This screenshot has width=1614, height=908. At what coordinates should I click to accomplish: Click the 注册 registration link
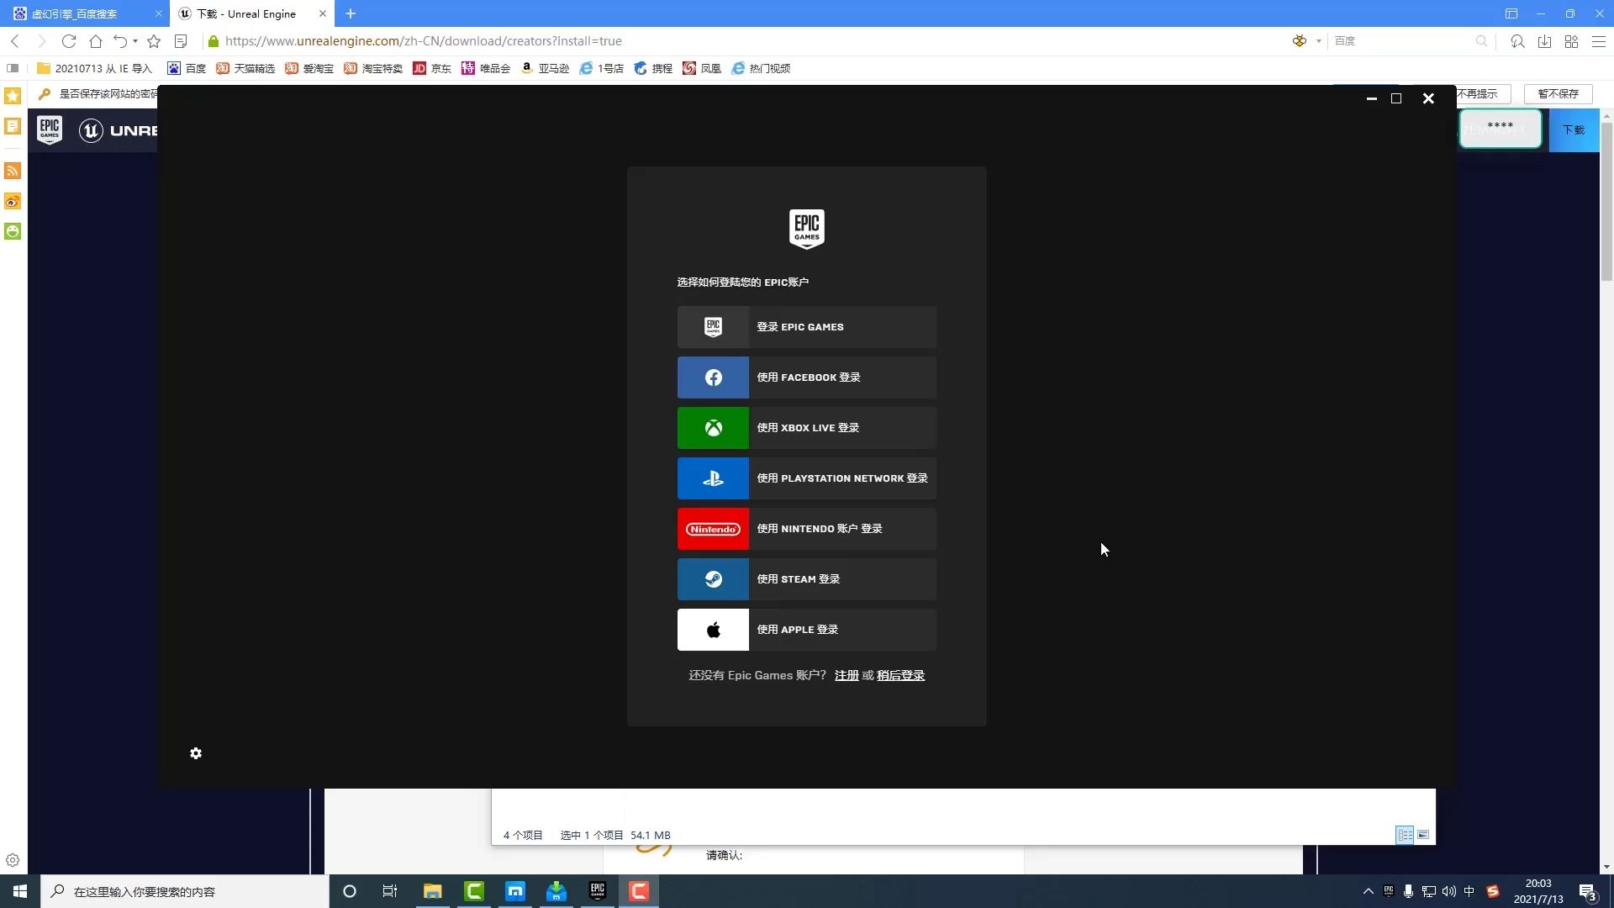846,675
